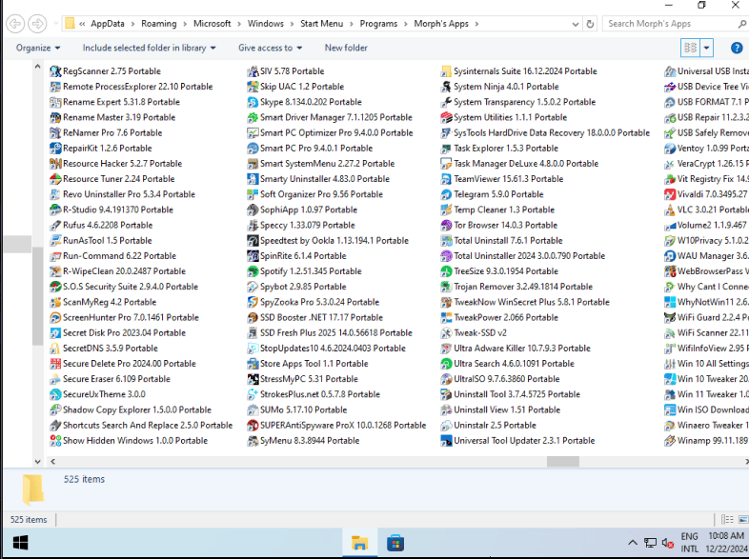Screen dimensions: 749x559
Task: Click the Windows Start button
Action: point(20,543)
